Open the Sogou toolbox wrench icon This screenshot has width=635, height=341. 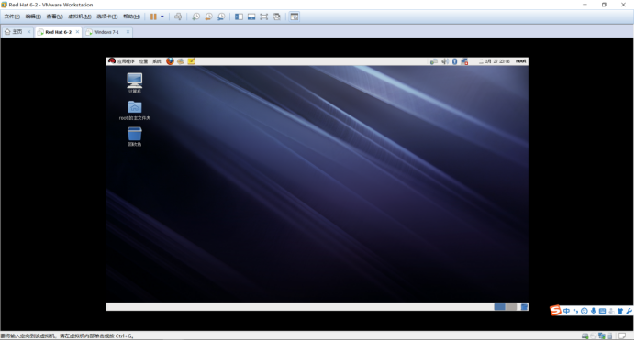click(629, 311)
